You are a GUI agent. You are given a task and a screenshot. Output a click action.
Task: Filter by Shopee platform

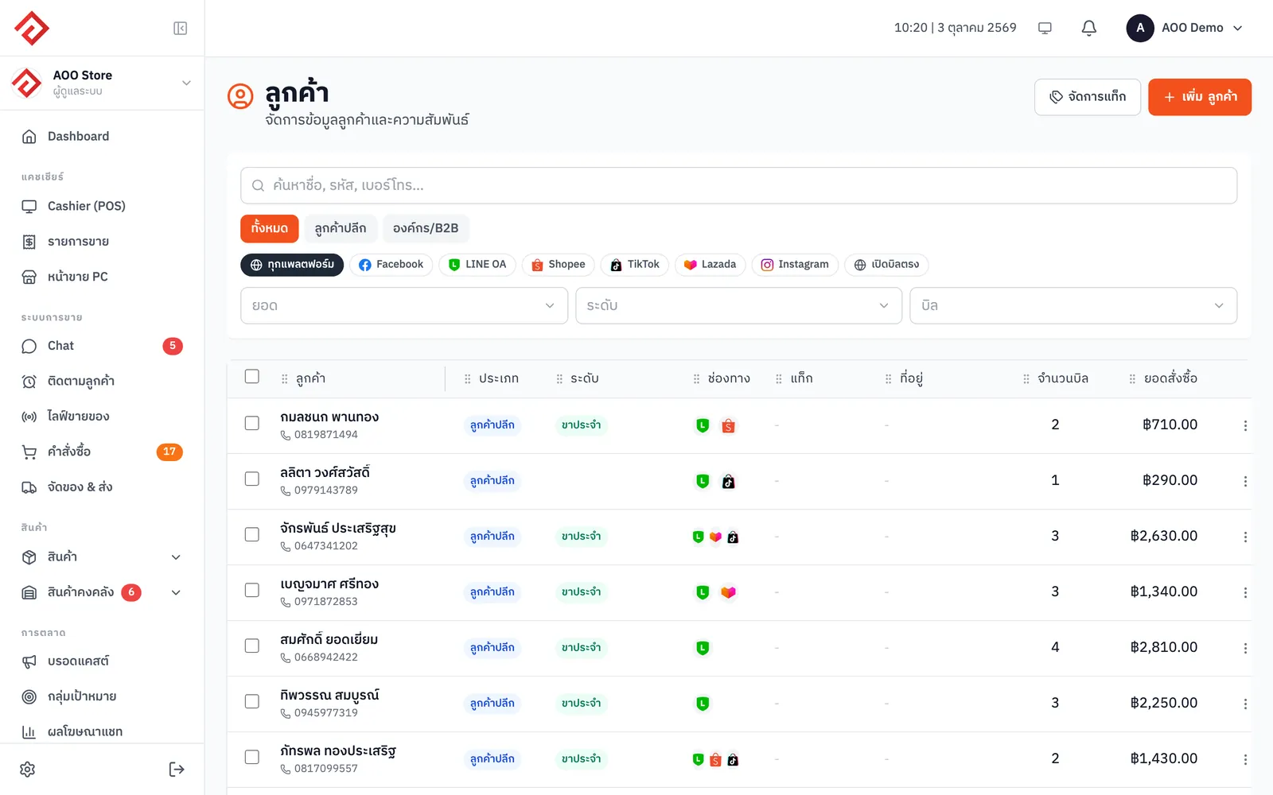click(x=559, y=265)
